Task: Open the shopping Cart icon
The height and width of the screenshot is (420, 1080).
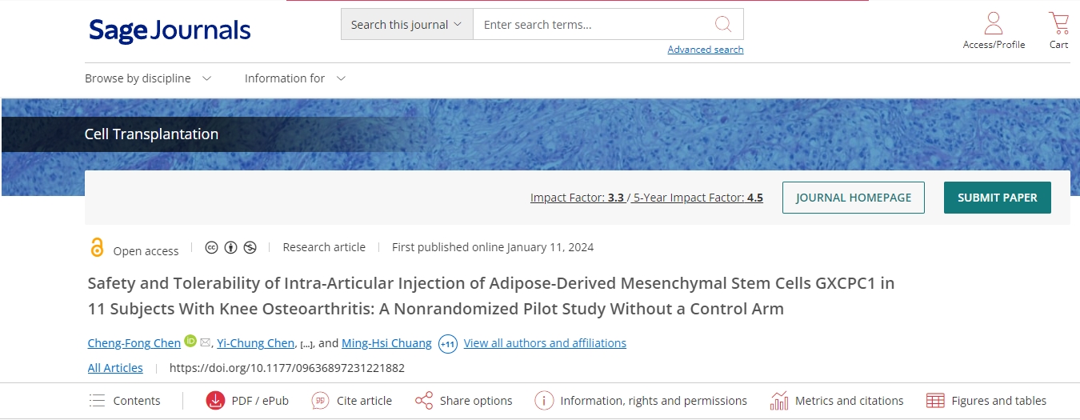Action: [1058, 22]
